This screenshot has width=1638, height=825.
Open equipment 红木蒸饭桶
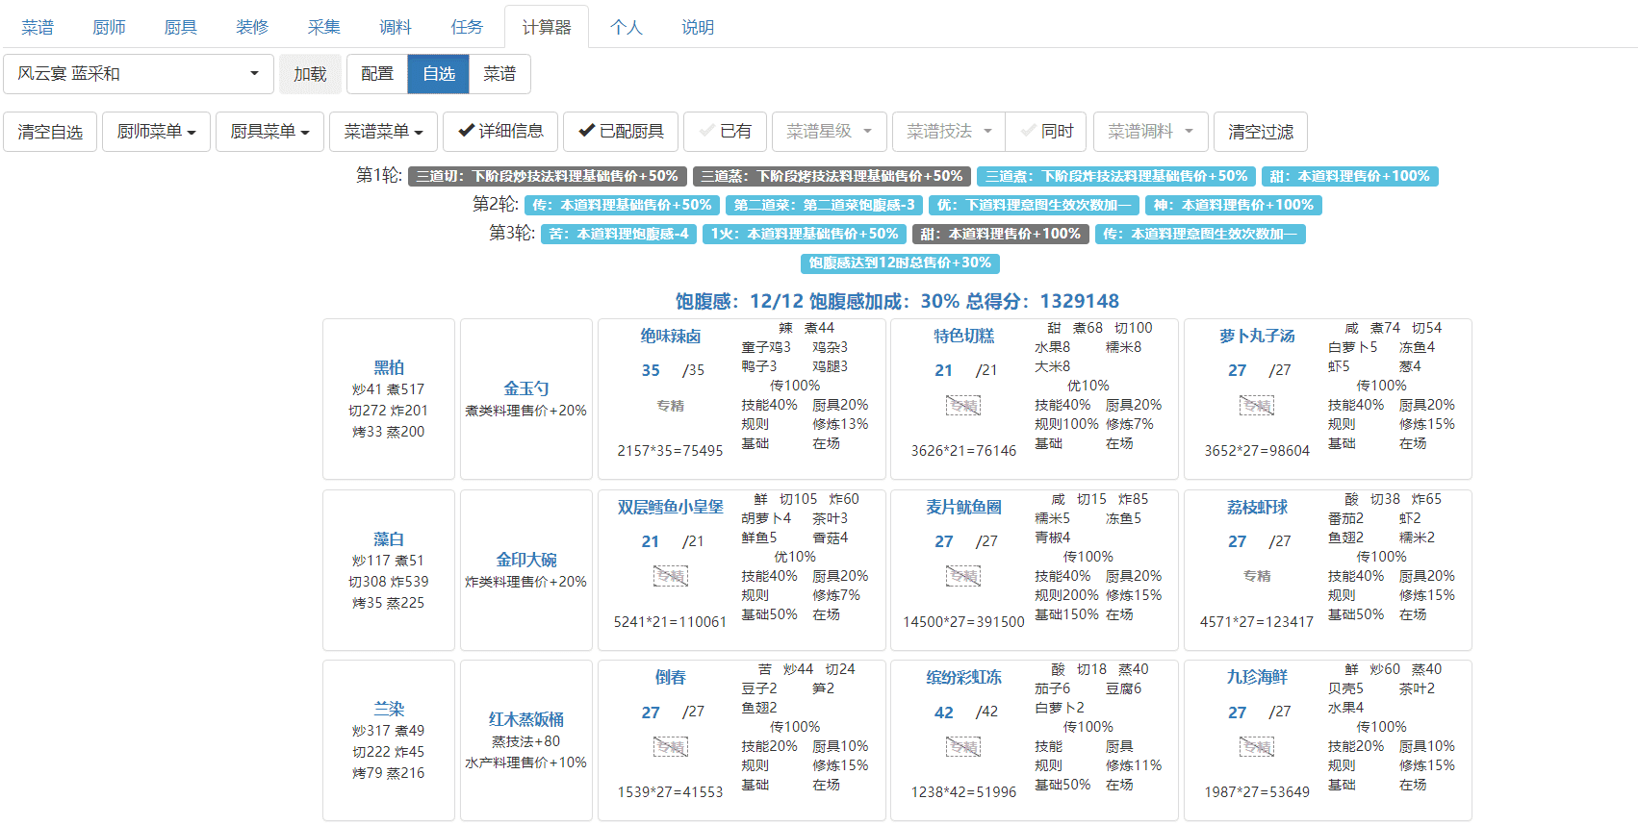526,719
